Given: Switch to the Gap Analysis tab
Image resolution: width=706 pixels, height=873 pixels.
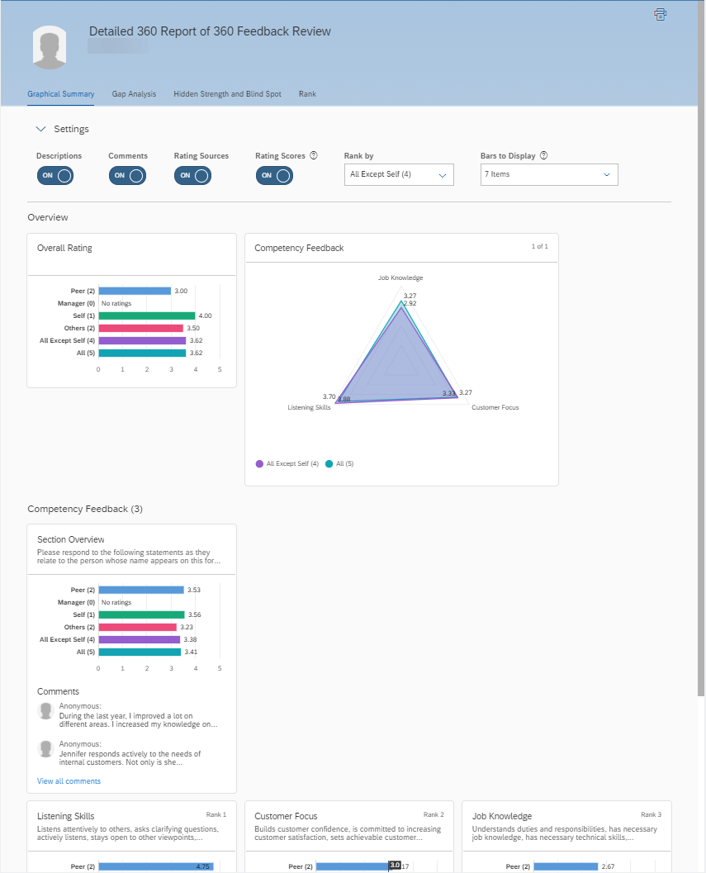Looking at the screenshot, I should [x=134, y=93].
